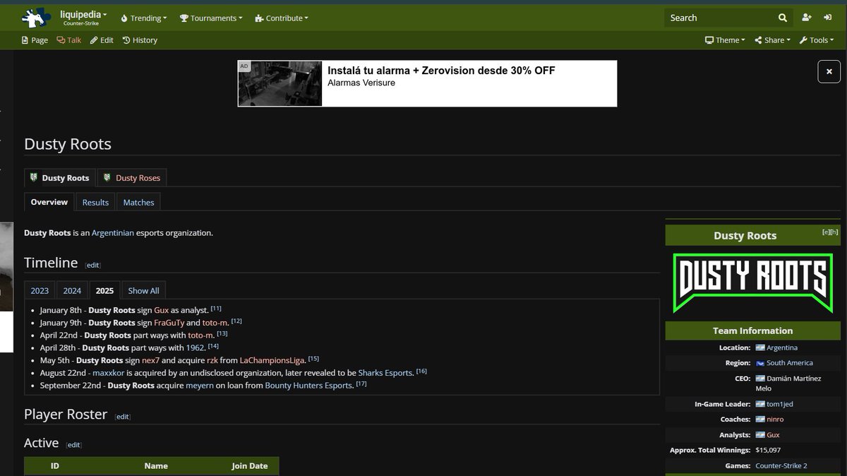Open Counter-Strike 2 game link

click(x=781, y=466)
